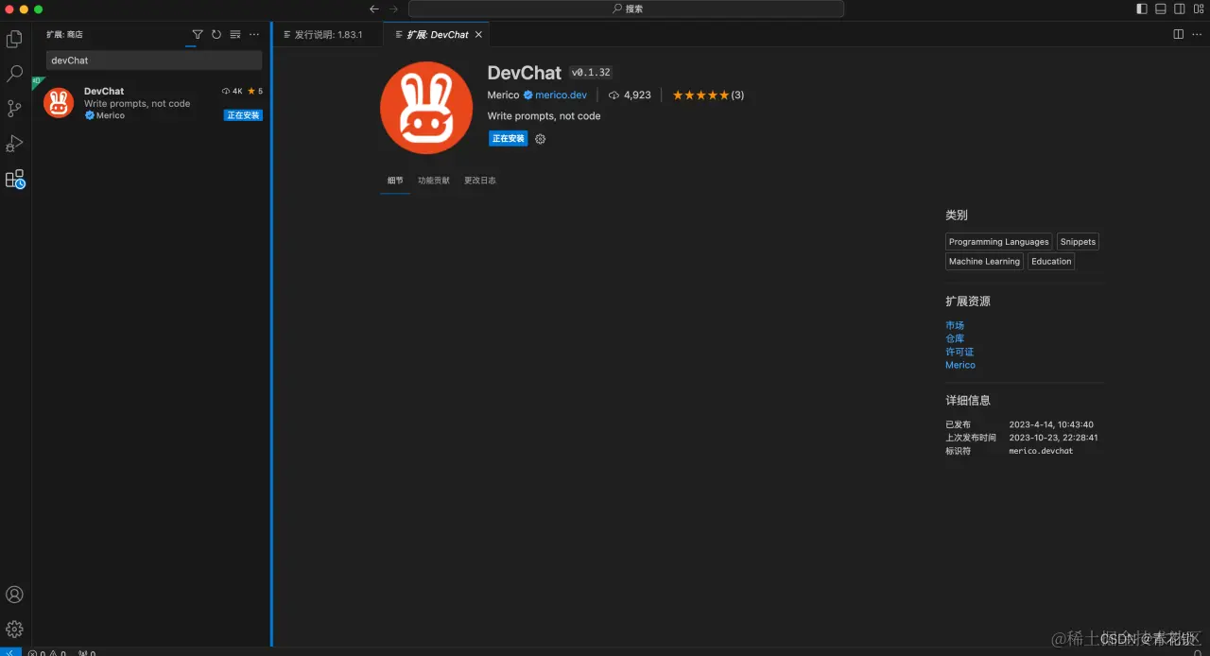Click the DevChat rabbit icon in results list
Image resolution: width=1210 pixels, height=656 pixels.
click(59, 103)
